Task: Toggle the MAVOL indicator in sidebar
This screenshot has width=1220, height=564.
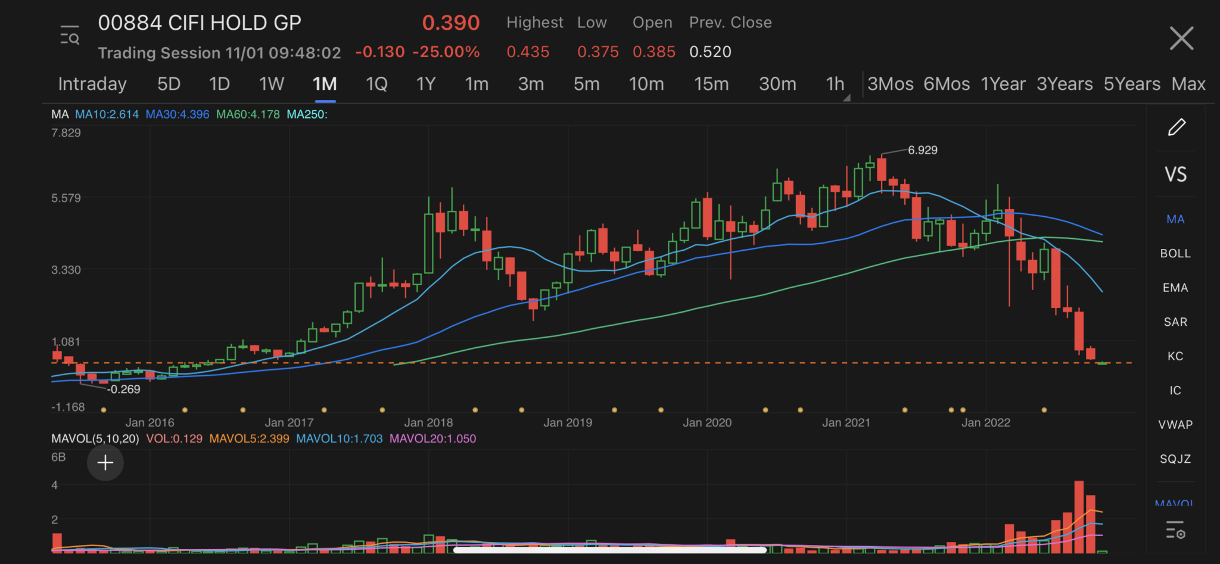Action: [x=1174, y=502]
